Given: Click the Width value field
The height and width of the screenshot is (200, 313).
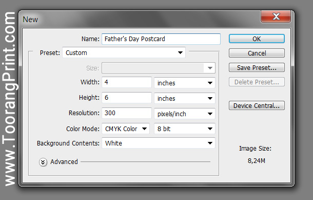Looking at the screenshot, I should pos(127,82).
